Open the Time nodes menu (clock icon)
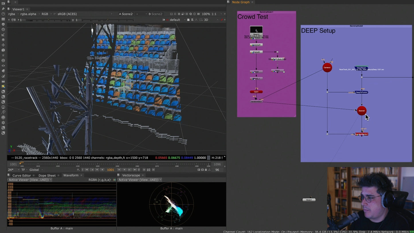Viewport: 414px width, 233px height. click(3, 14)
